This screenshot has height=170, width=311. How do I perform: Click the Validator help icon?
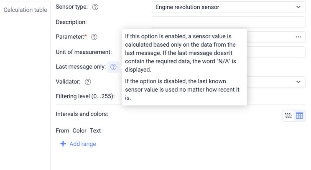tap(88, 82)
